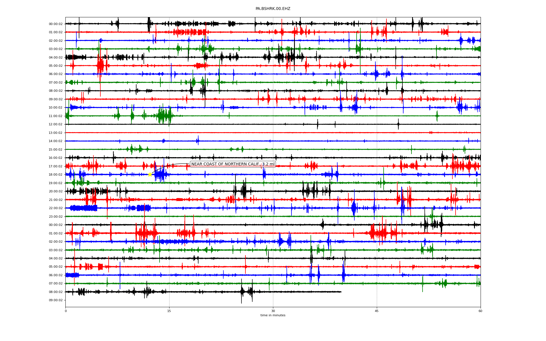The image size is (546, 341).
Task: Click the 15 tick on the x-axis
Action: (169, 311)
